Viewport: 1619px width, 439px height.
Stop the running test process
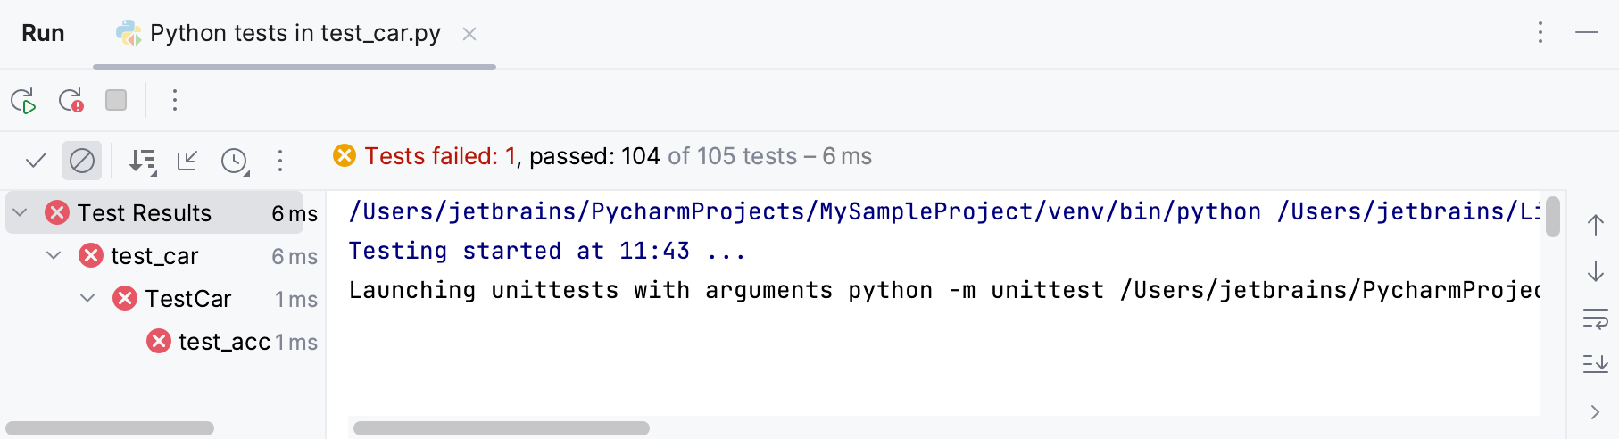[116, 100]
